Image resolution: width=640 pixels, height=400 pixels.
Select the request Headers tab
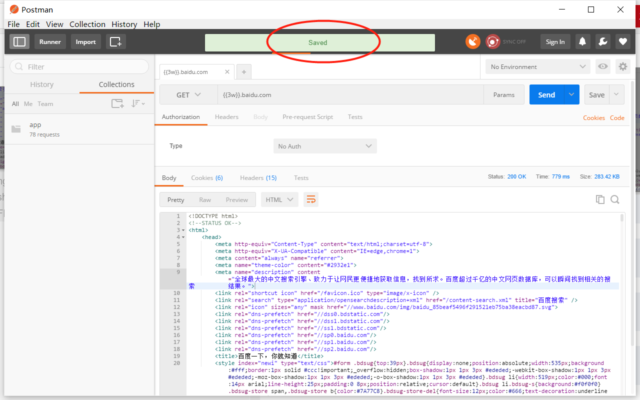click(x=226, y=116)
